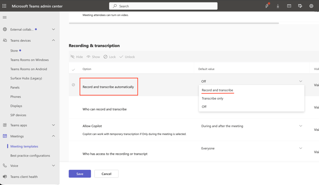The width and height of the screenshot is (319, 185).
Task: Expand the External collab section chevron
Action: (53, 29)
